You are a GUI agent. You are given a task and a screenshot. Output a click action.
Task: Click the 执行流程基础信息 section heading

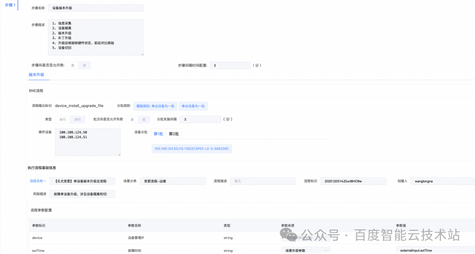pyautogui.click(x=42, y=168)
